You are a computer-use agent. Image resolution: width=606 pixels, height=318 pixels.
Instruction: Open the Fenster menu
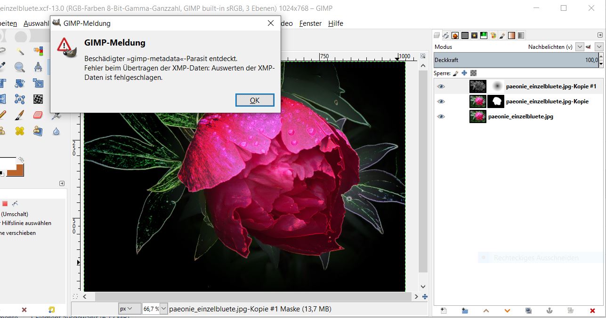pos(310,23)
